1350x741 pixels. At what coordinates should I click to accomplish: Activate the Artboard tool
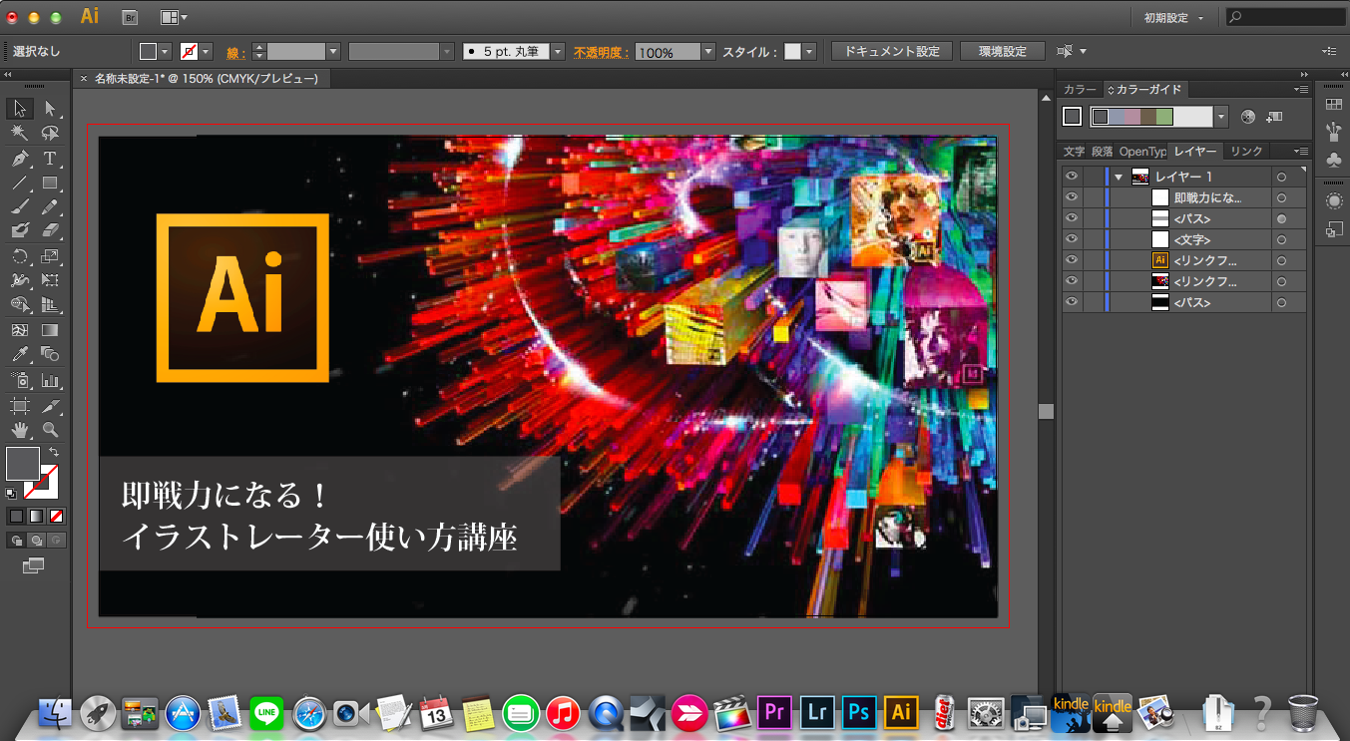[20, 406]
